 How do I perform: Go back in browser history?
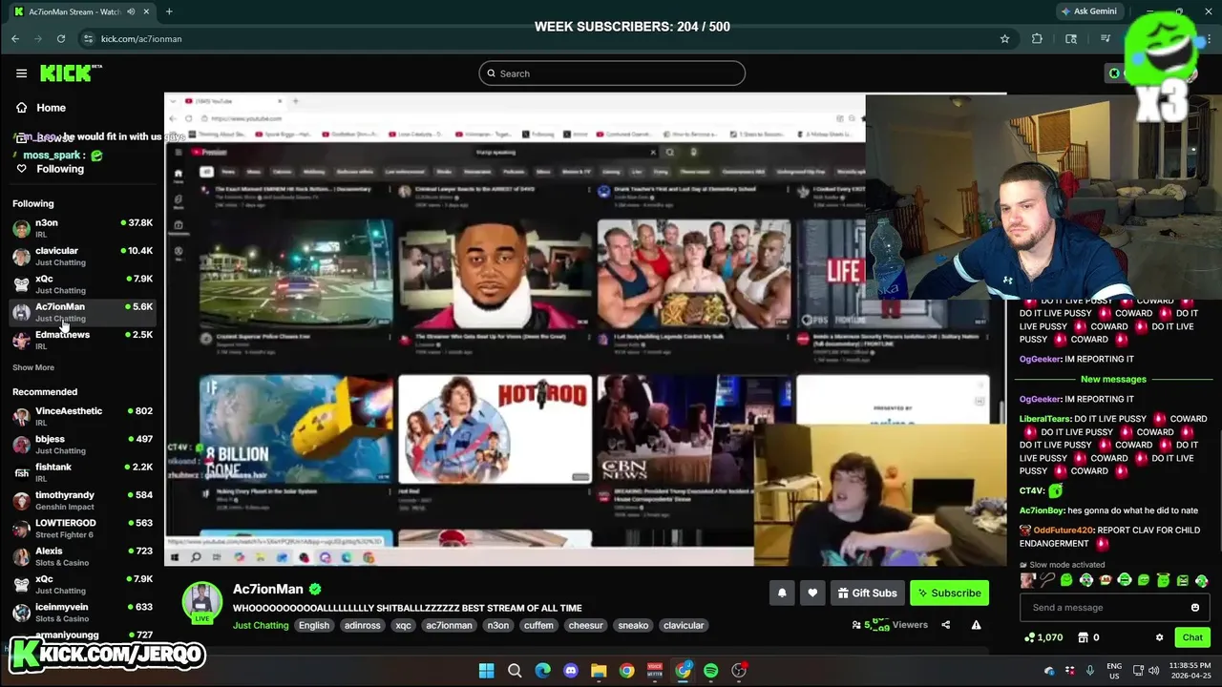coord(15,38)
